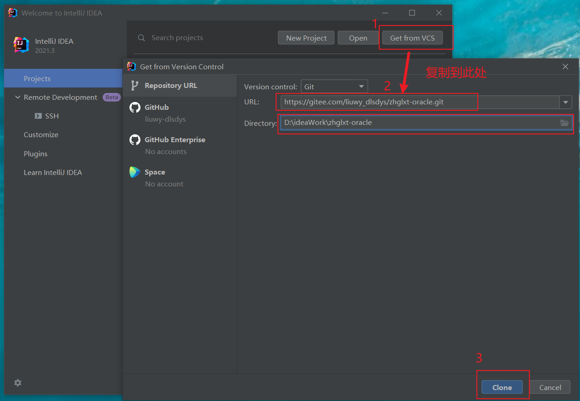Select GitHub Enterprise option
The width and height of the screenshot is (580, 401).
[x=180, y=145]
